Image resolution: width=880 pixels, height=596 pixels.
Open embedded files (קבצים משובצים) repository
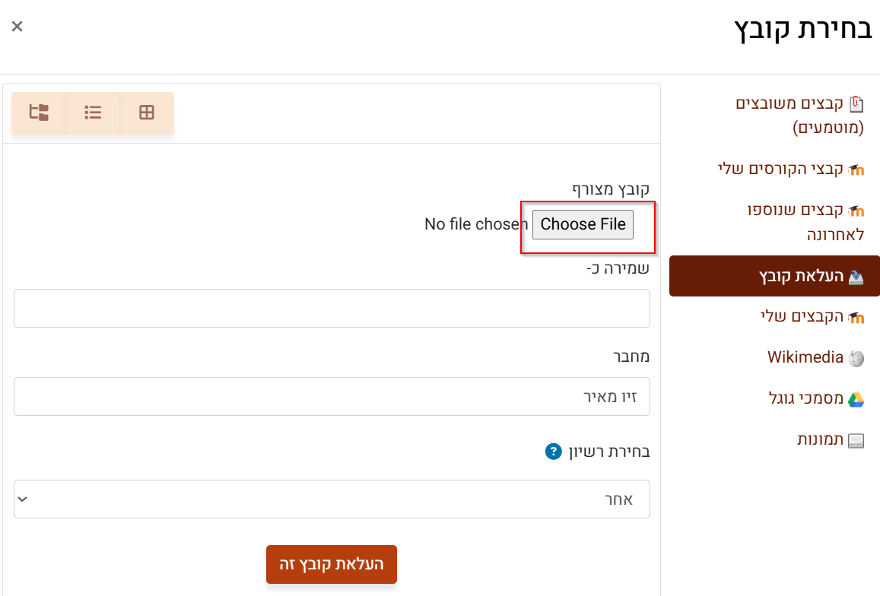coord(800,115)
